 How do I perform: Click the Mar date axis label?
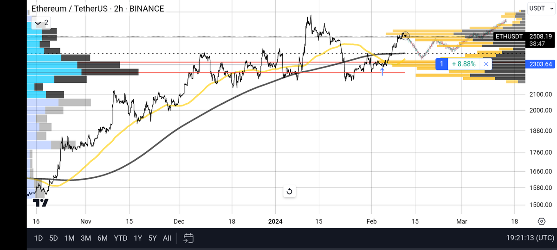point(462,221)
